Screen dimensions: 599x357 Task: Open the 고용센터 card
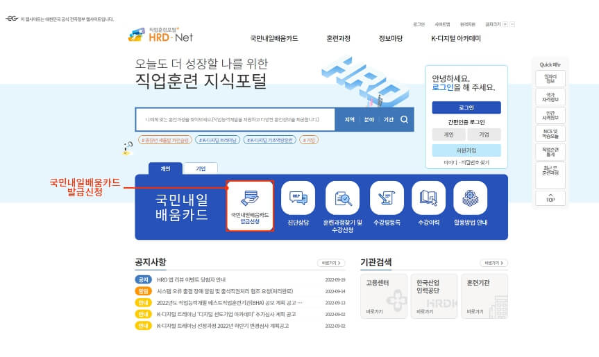[x=384, y=297]
